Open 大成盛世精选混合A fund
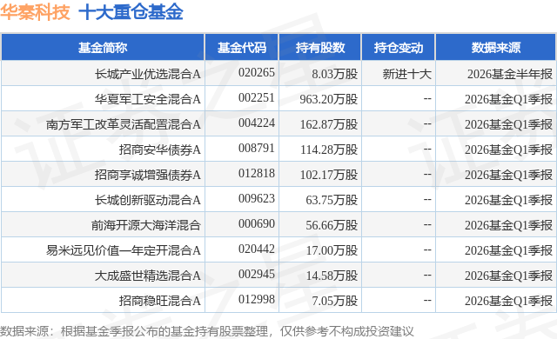557x339 pixels. pos(147,276)
